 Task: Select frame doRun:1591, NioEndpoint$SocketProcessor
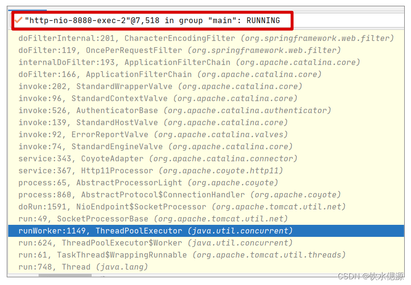click(206, 207)
